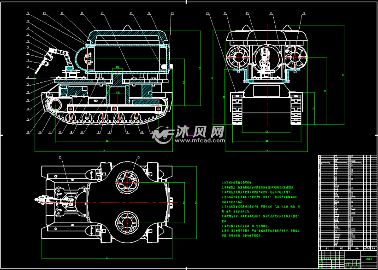Click the center column hatch in the side view
378x270 pixels.
click(118, 87)
